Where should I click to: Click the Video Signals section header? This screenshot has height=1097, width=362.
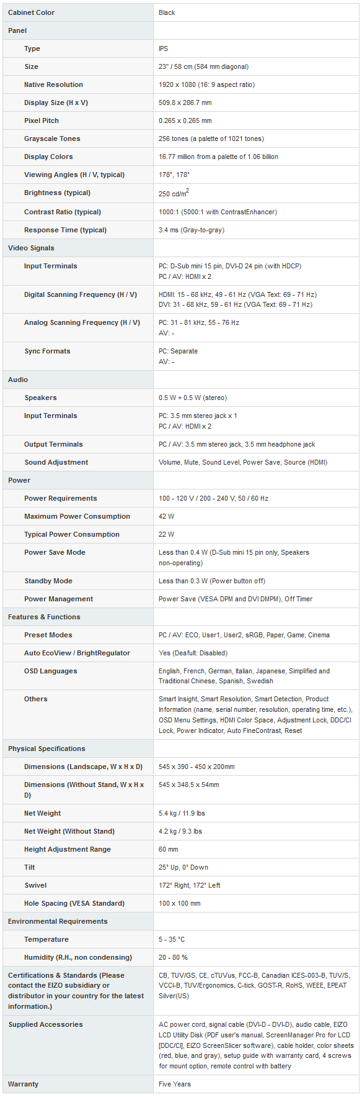point(31,248)
